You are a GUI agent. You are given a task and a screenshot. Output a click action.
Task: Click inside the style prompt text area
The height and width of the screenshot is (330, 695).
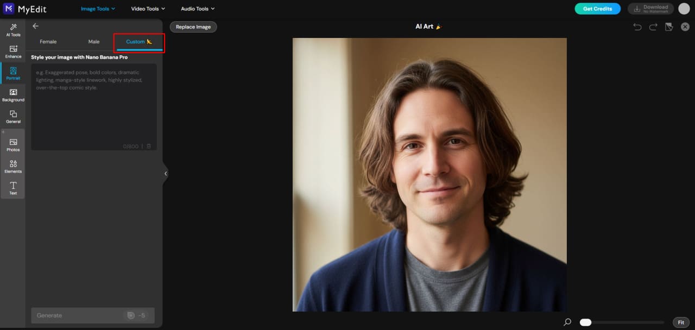point(93,107)
